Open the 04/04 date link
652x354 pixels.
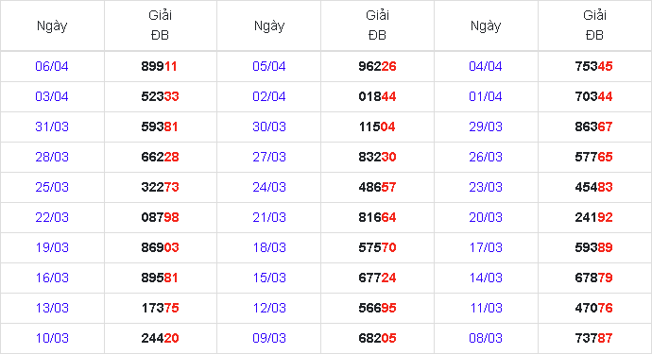click(x=486, y=66)
